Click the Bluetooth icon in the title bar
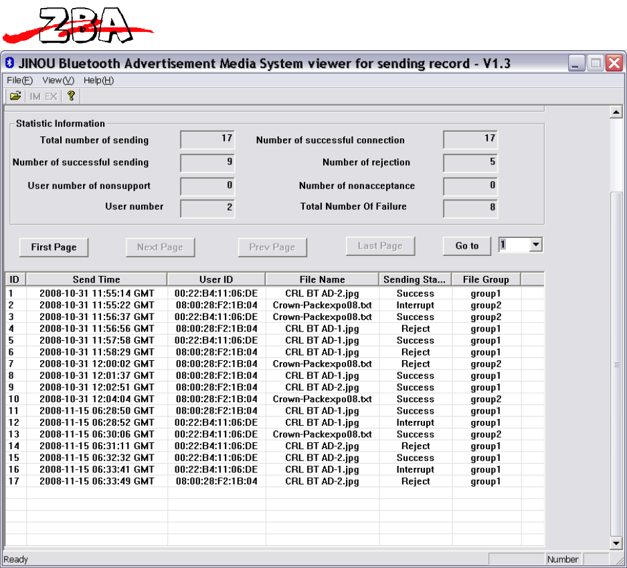Viewport: 627px width, 568px height. (9, 63)
